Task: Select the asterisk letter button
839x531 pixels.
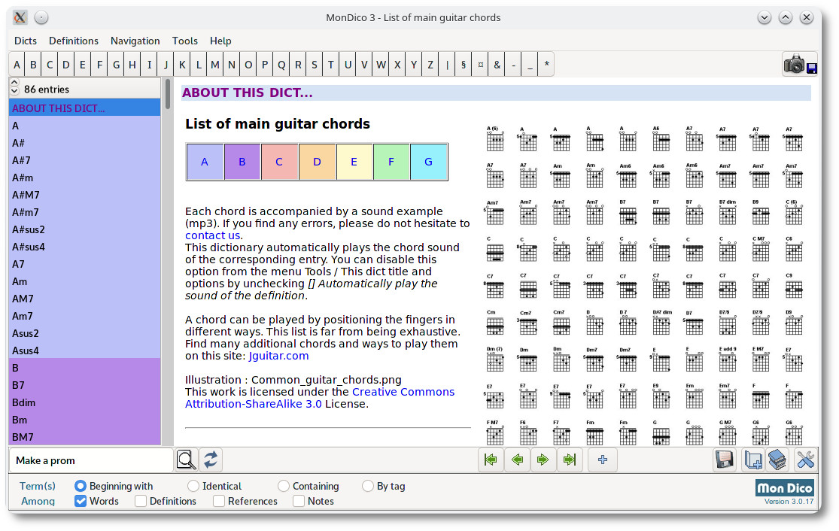Action: click(546, 65)
